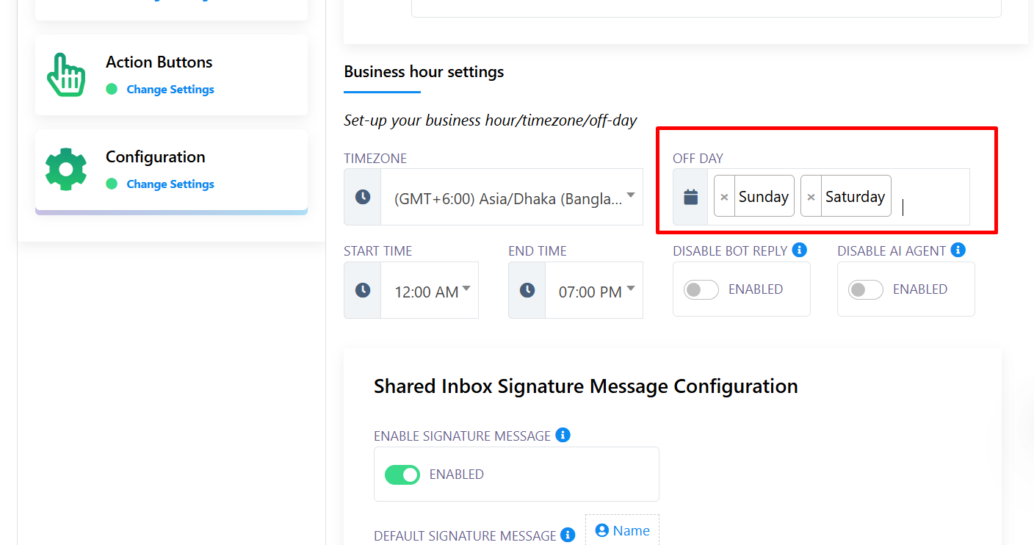Remove Saturday from the off days
This screenshot has width=1034, height=545.
pyautogui.click(x=811, y=197)
